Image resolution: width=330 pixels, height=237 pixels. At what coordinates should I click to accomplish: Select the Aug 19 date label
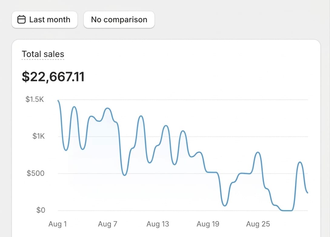208,224
